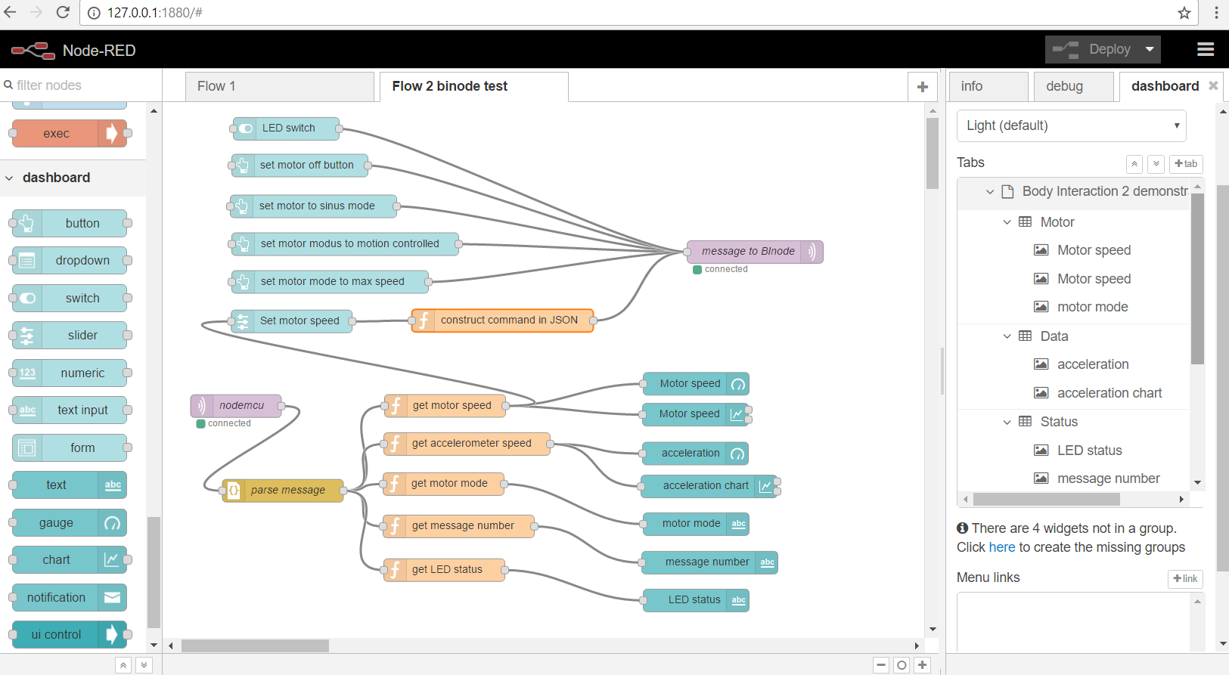The width and height of the screenshot is (1229, 675).
Task: Open the Node-RED hamburger menu
Action: tap(1206, 50)
